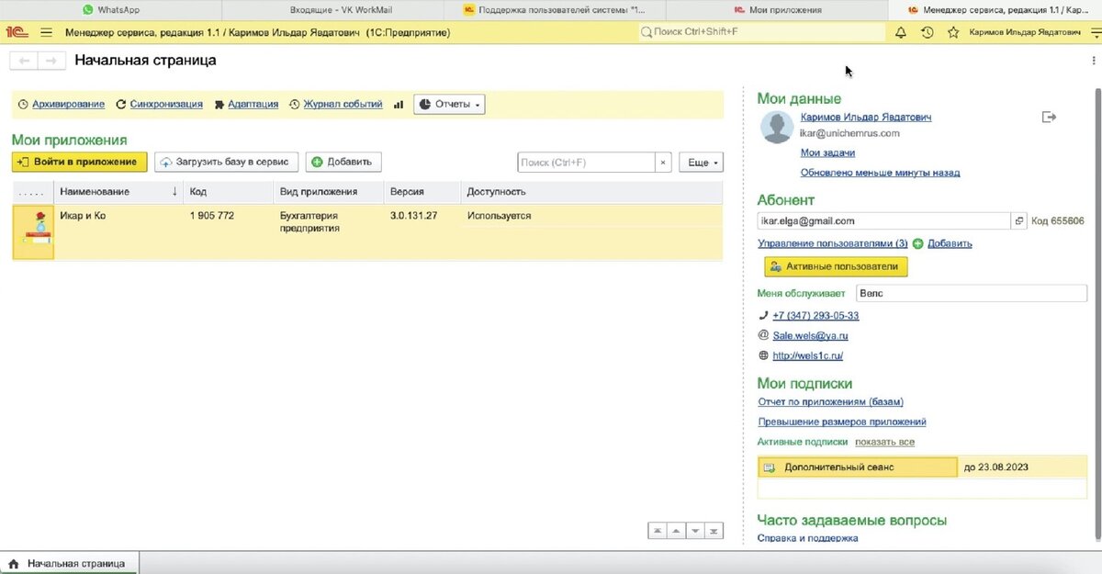Click the Код column header

pos(229,192)
